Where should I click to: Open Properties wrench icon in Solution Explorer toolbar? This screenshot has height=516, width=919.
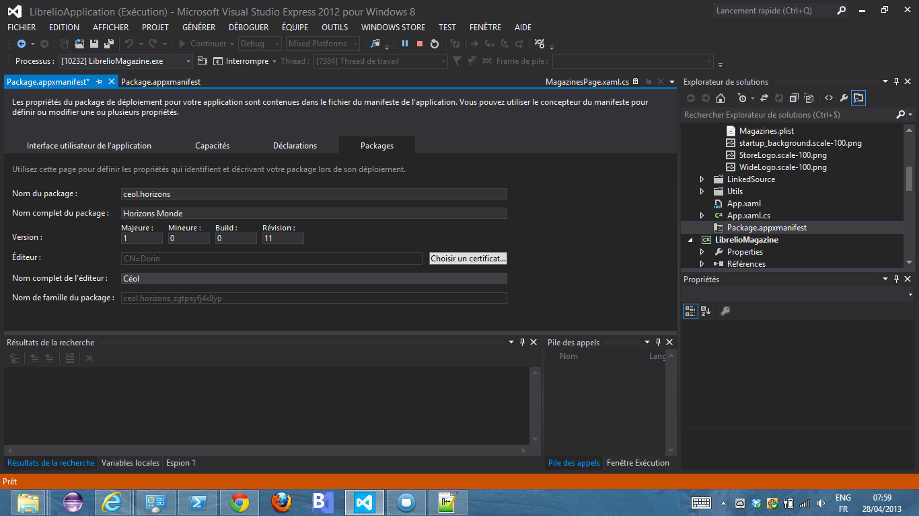tap(844, 98)
